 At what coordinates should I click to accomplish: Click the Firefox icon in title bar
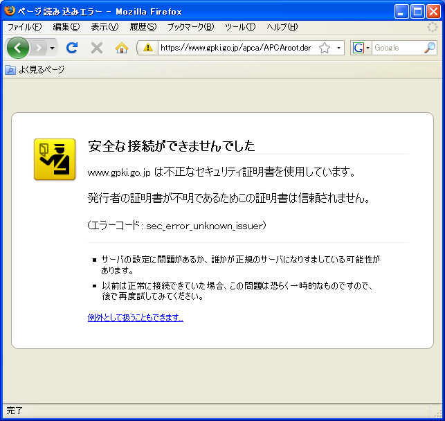[x=10, y=10]
